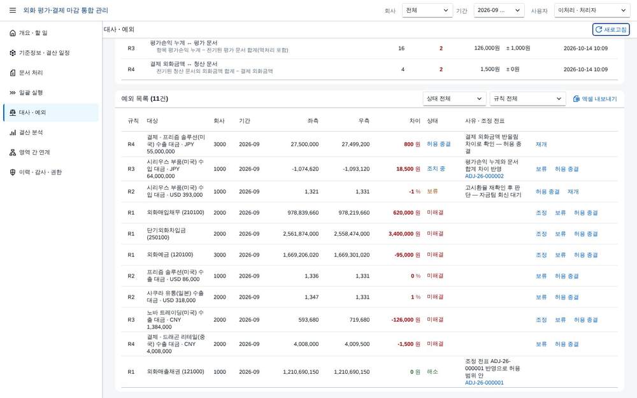Viewport: 637px width, 398px height.
Task: Click 조정 for 단기외화차입금 (250100) row
Action: pos(541,234)
